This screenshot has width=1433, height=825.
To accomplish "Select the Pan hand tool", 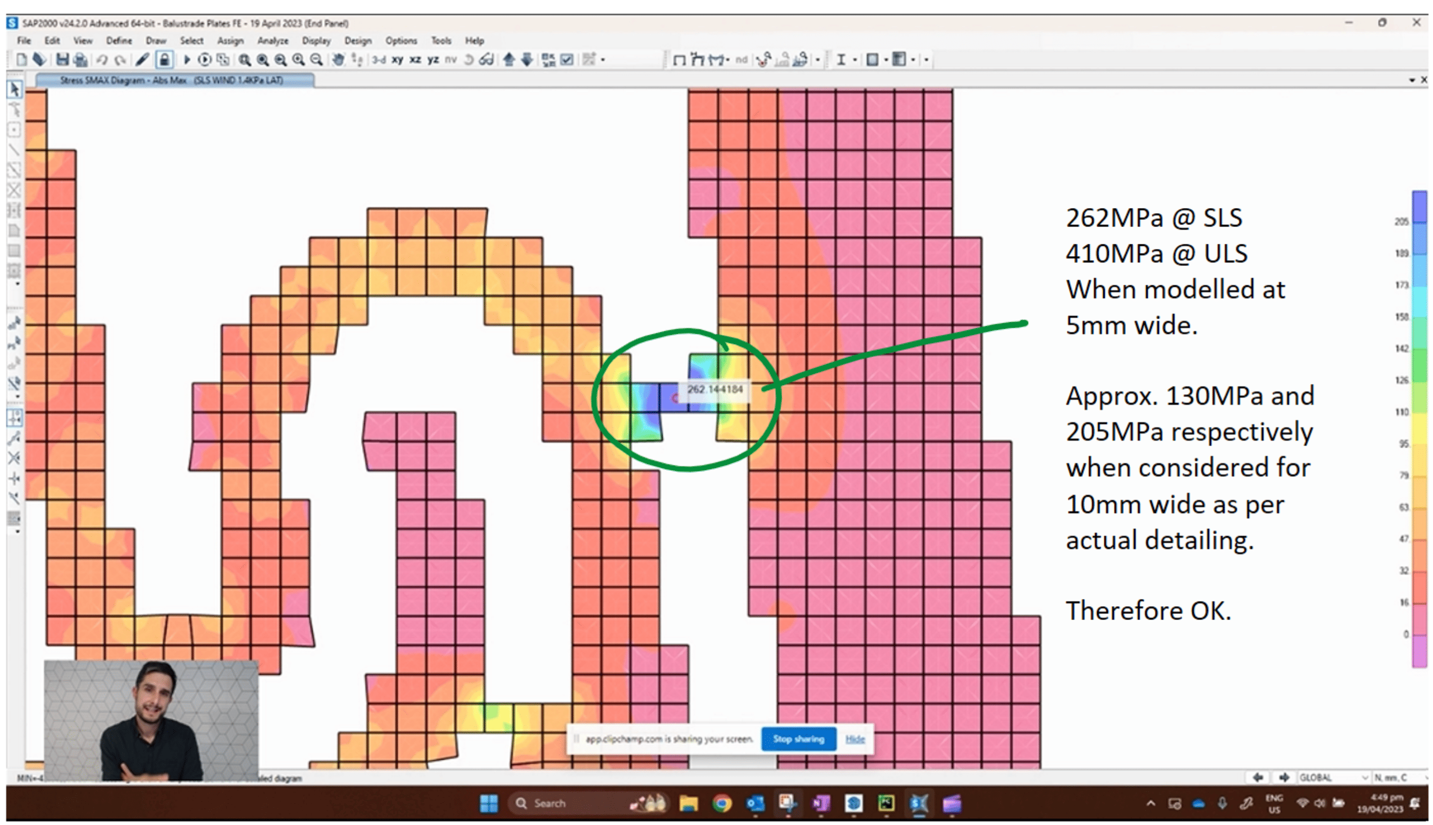I will pos(338,59).
